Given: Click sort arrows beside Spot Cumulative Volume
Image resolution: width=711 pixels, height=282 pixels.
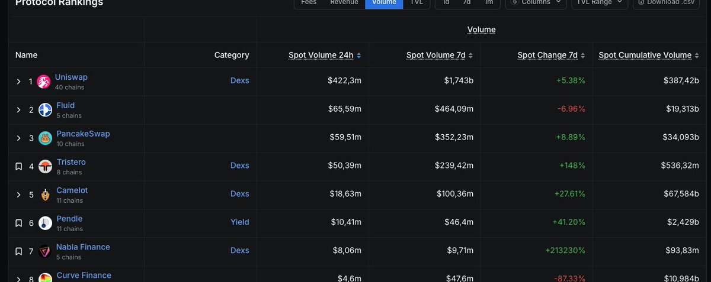Looking at the screenshot, I should pyautogui.click(x=697, y=55).
